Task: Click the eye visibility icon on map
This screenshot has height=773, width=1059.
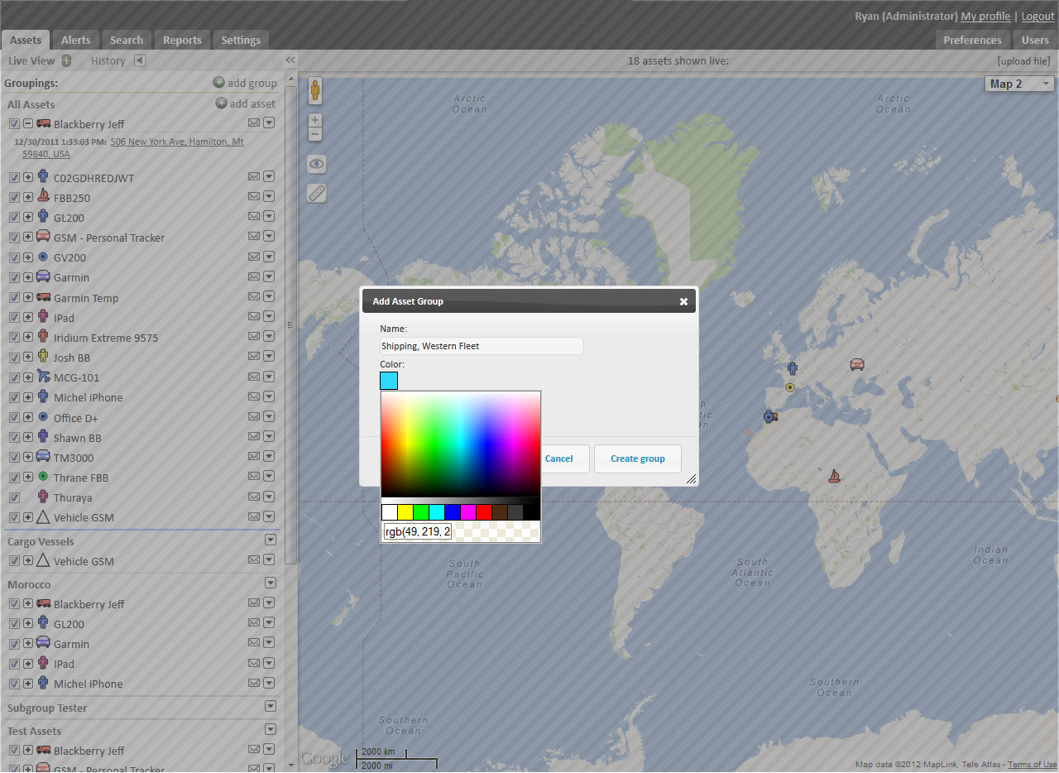Action: click(316, 164)
